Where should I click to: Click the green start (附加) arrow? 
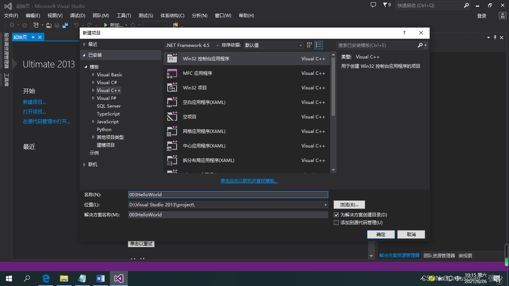(106, 25)
